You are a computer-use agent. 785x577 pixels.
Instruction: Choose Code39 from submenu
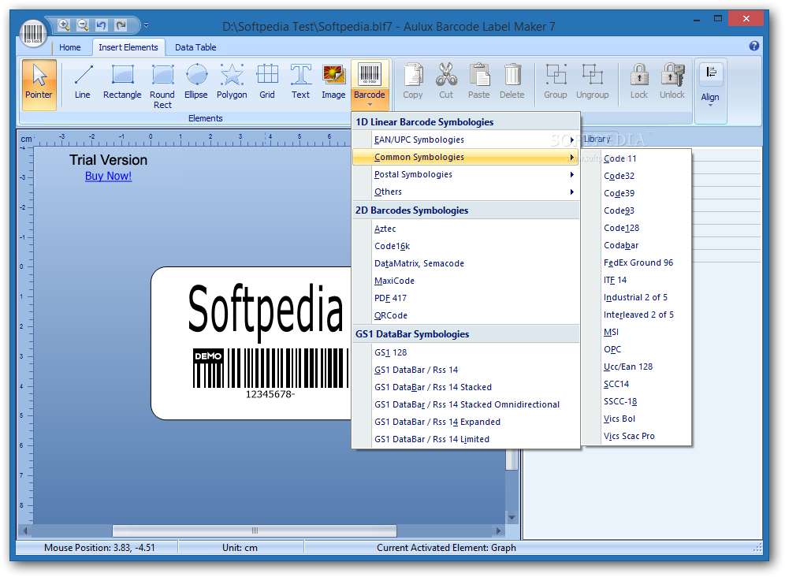(637, 193)
